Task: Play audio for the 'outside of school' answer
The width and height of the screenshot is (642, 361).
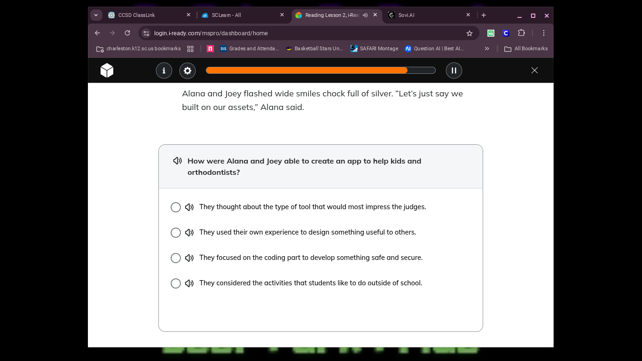Action: click(x=189, y=283)
